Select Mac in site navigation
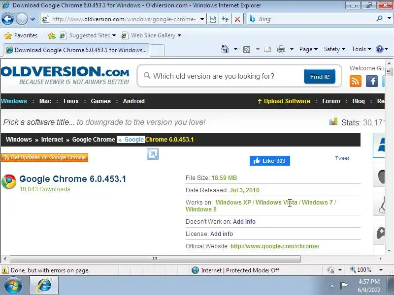 (45, 101)
